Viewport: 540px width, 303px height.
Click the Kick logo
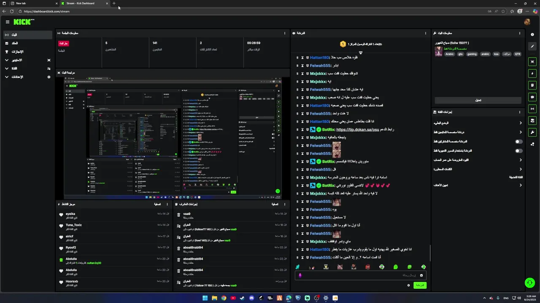[24, 22]
